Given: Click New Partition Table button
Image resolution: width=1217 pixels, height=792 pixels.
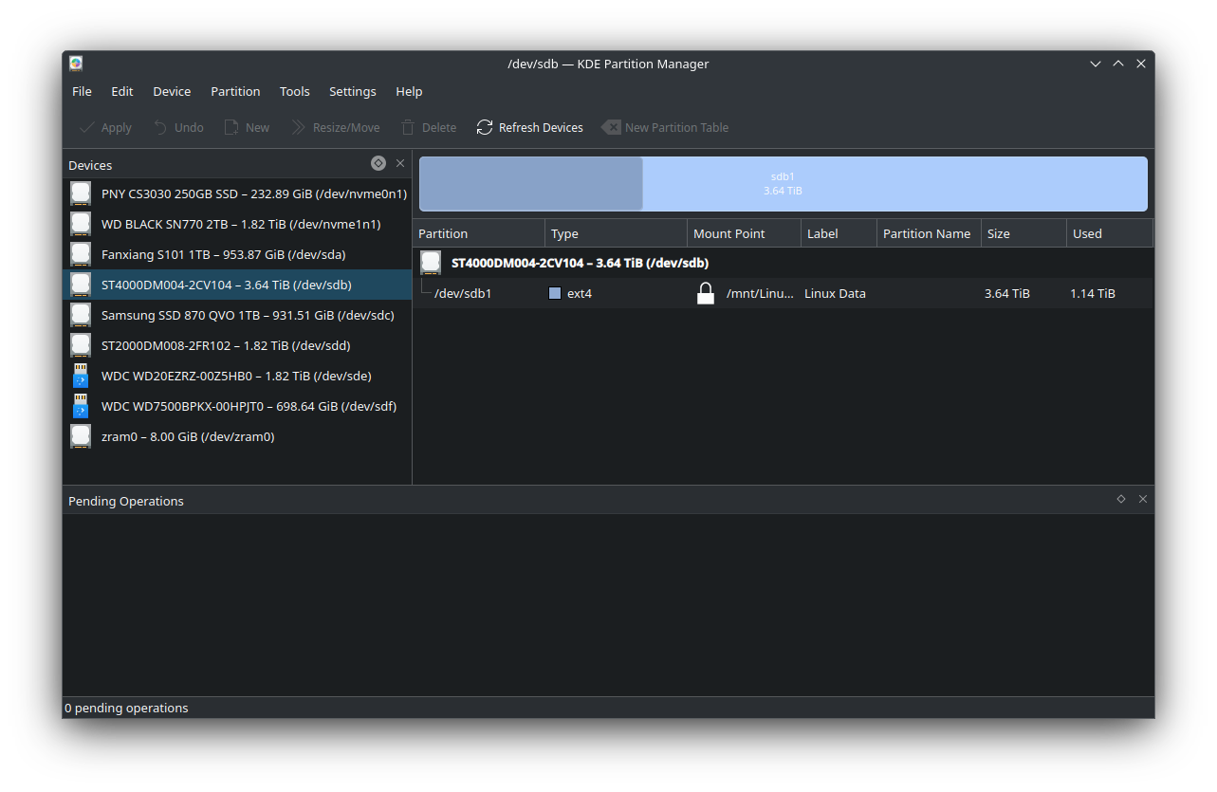Looking at the screenshot, I should coord(665,127).
